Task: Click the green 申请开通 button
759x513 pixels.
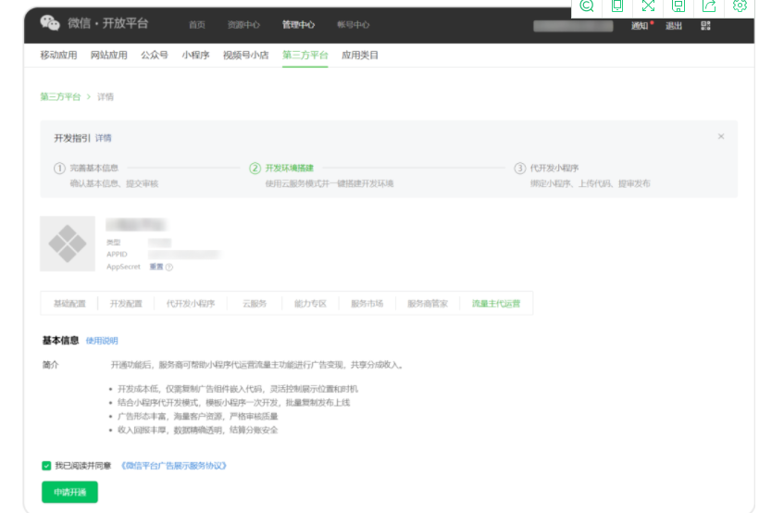Action: click(69, 493)
